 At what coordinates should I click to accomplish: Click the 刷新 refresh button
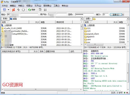click(32, 10)
